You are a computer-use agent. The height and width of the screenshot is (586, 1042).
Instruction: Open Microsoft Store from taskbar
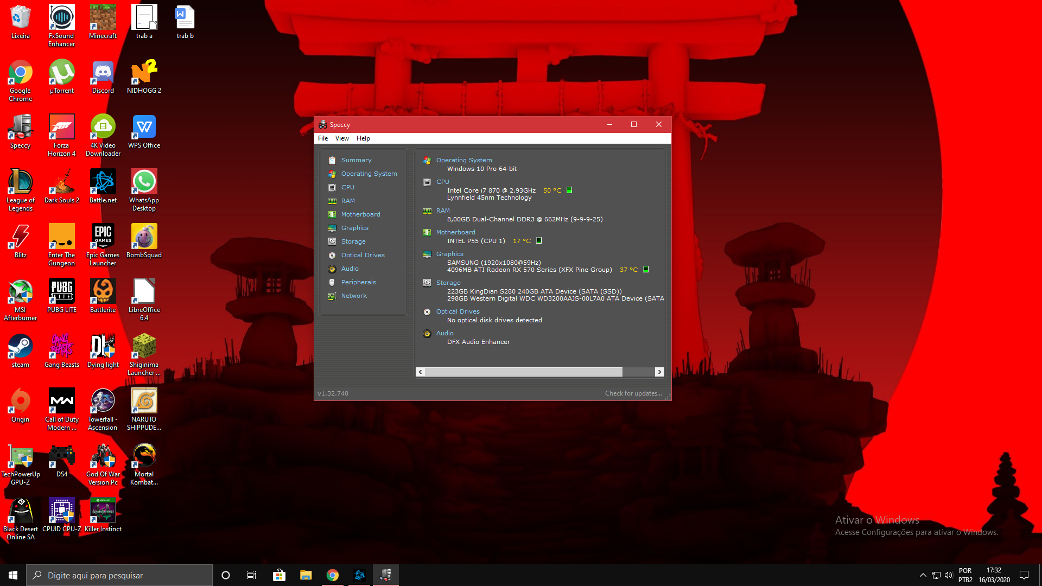click(x=279, y=575)
